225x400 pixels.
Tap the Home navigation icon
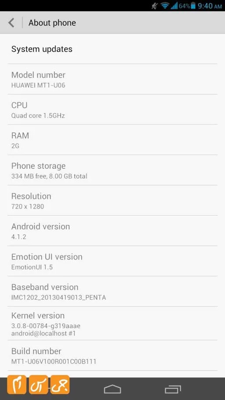pyautogui.click(x=112, y=389)
